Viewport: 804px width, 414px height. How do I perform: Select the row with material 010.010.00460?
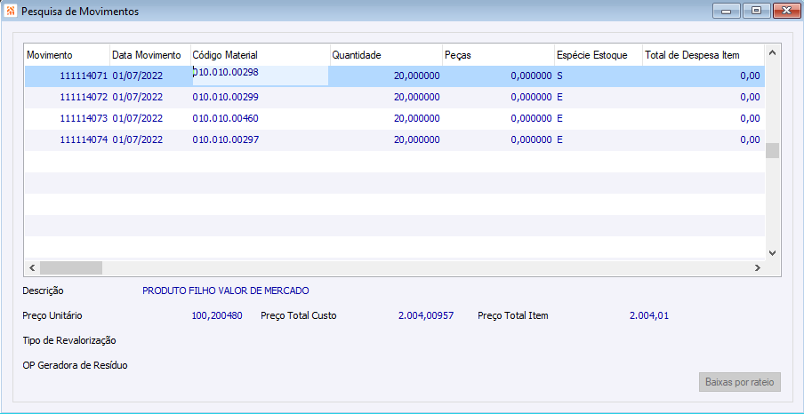tap(395, 119)
